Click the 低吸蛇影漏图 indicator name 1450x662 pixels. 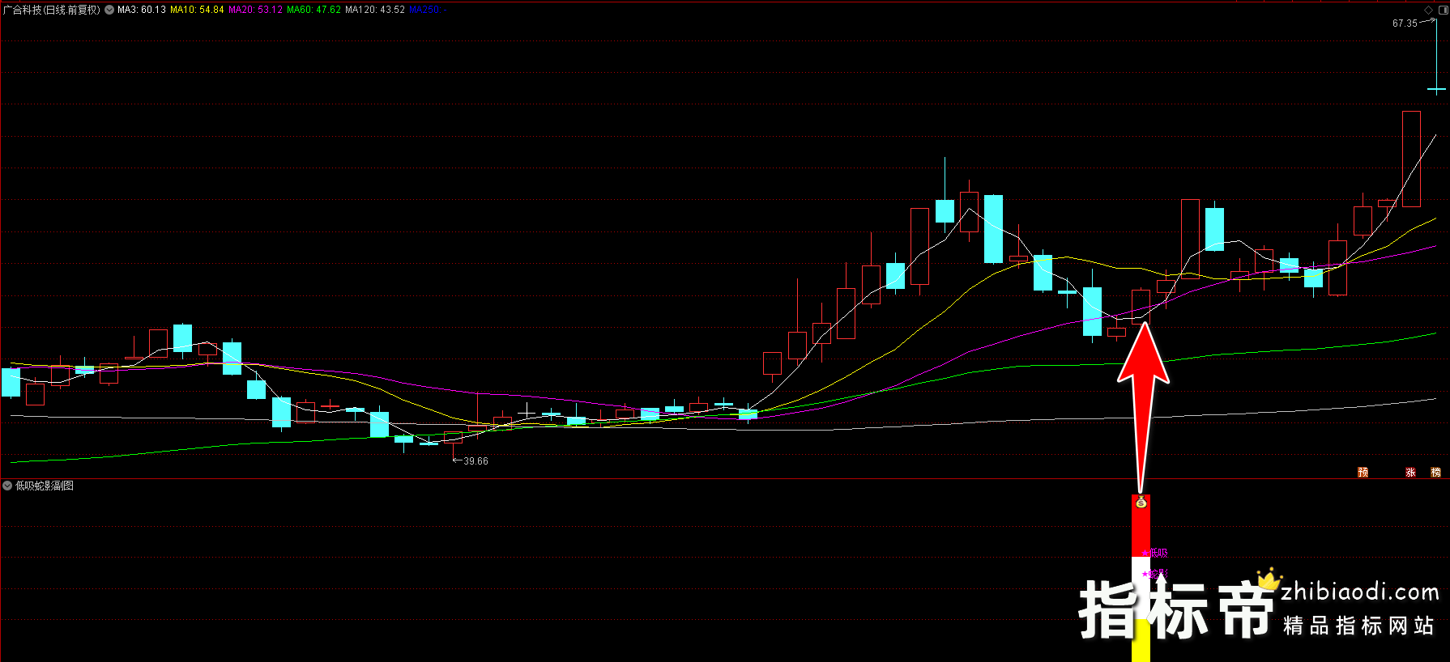(x=45, y=486)
